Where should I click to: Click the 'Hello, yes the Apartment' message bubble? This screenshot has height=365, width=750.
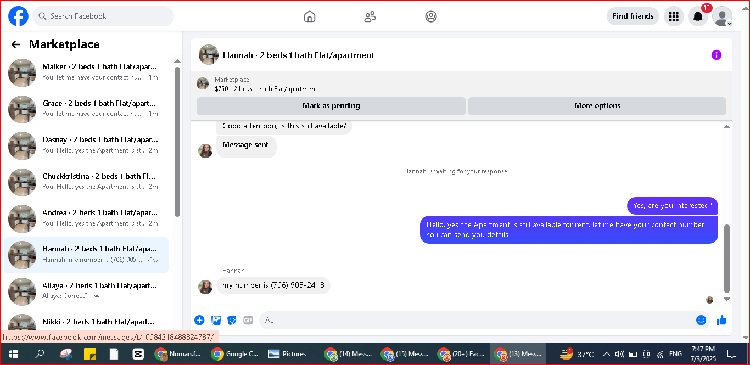pyautogui.click(x=569, y=229)
